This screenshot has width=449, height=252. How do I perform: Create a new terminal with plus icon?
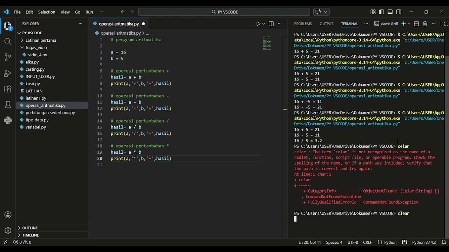click(x=403, y=24)
